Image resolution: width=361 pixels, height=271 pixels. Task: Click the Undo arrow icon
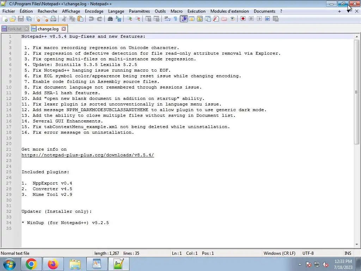(91, 19)
